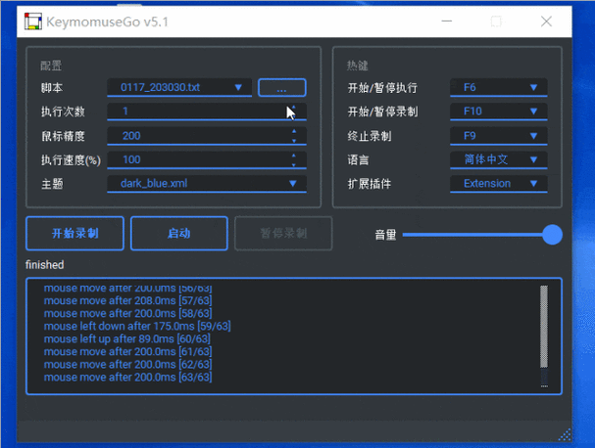595x448 pixels.
Task: Open the start/pause recording hotkey dropdown F10
Action: pyautogui.click(x=499, y=112)
